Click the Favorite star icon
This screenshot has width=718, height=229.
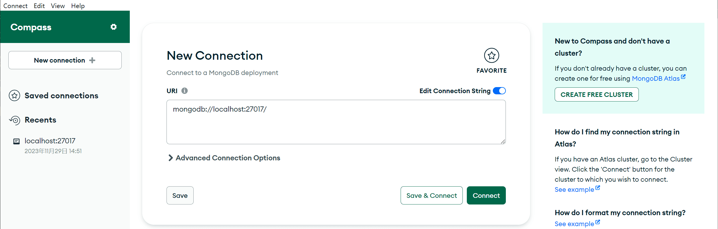pos(491,55)
